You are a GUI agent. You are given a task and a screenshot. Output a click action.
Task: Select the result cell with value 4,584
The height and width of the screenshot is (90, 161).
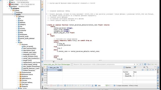click(55, 70)
